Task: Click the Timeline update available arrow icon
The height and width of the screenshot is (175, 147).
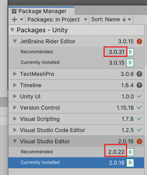Action: pyautogui.click(x=139, y=85)
